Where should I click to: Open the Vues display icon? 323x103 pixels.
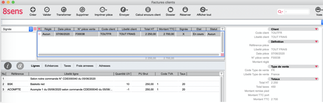click(x=319, y=10)
